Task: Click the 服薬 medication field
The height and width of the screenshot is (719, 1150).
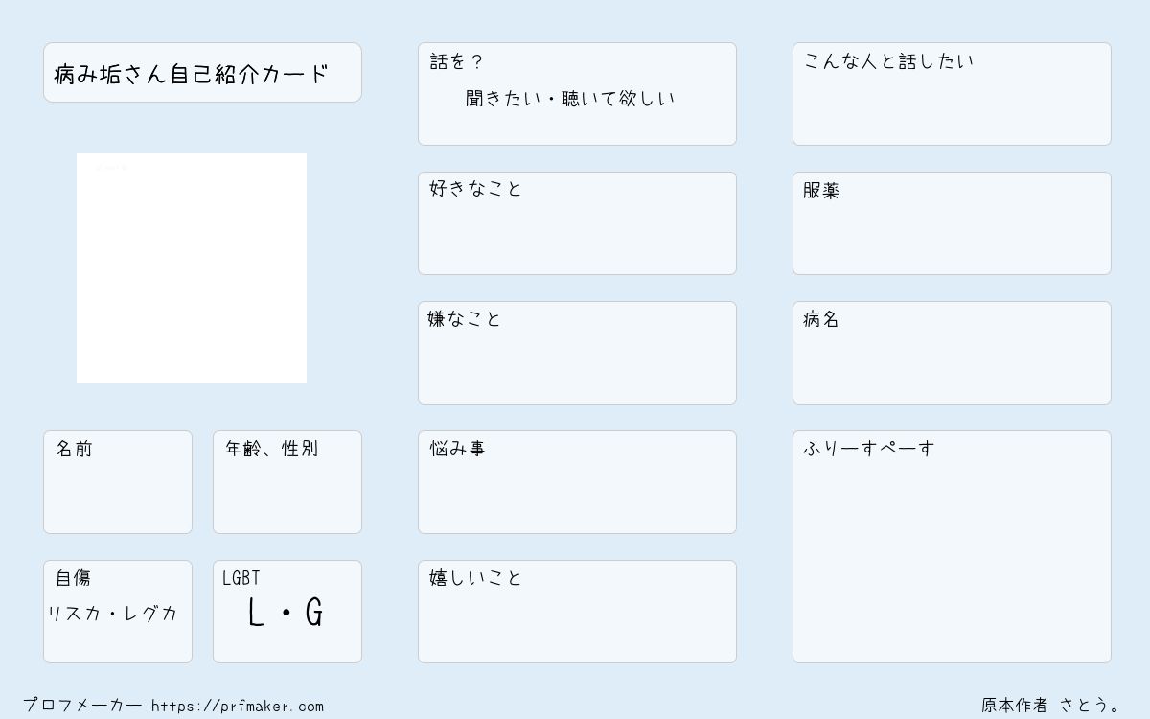Action: tap(952, 223)
